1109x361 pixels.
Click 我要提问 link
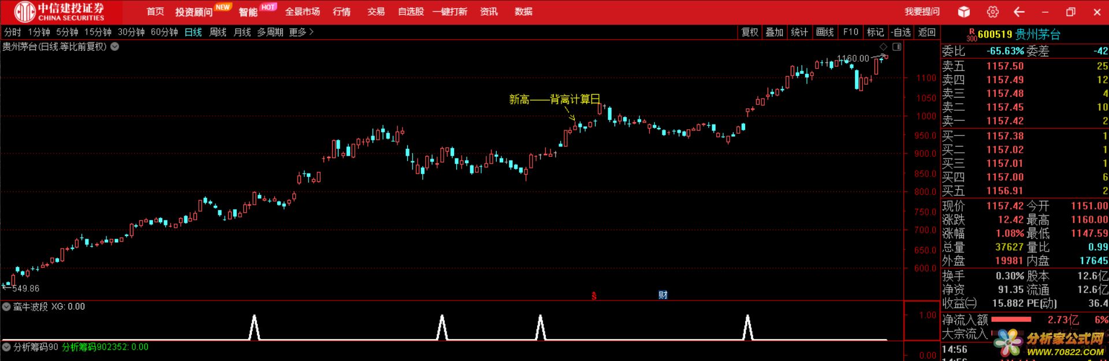pos(922,12)
